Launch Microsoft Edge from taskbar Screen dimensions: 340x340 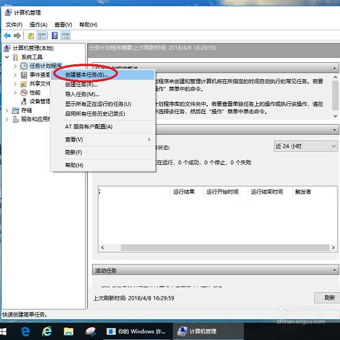25,331
